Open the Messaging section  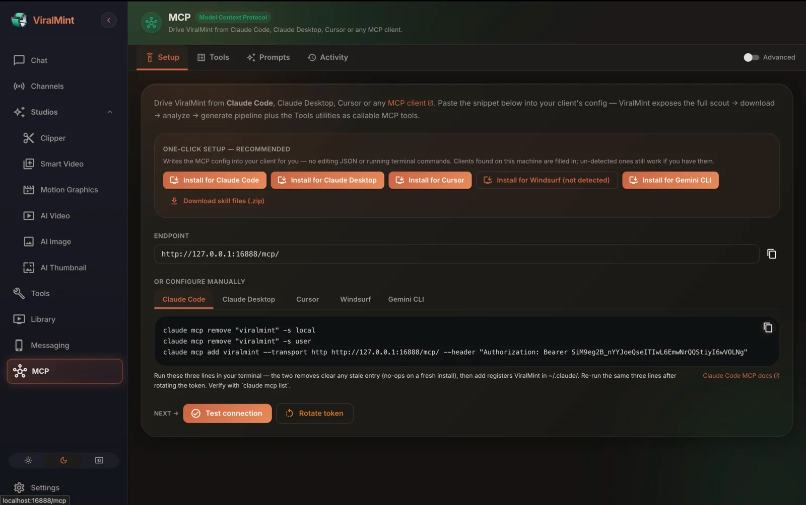[x=64, y=346]
